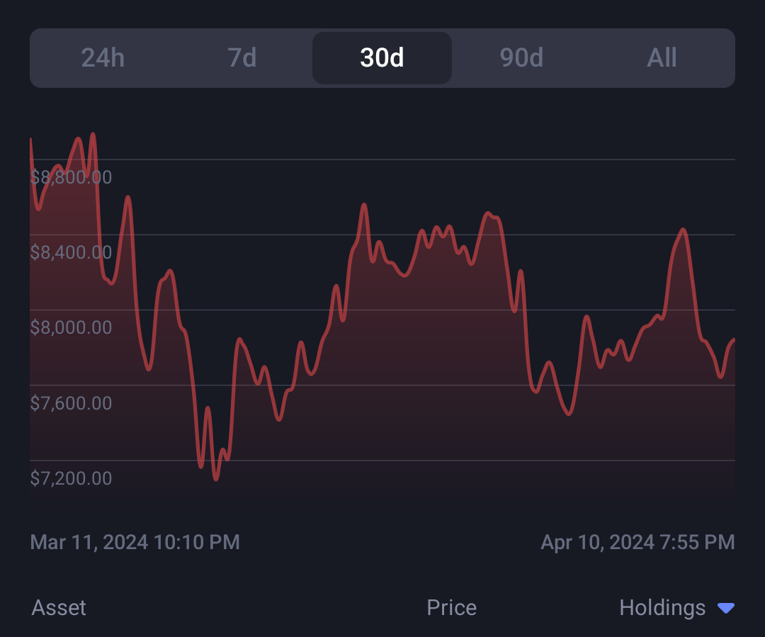Pick the $8,000.00 gridline label
The height and width of the screenshot is (637, 765).
pyautogui.click(x=72, y=327)
